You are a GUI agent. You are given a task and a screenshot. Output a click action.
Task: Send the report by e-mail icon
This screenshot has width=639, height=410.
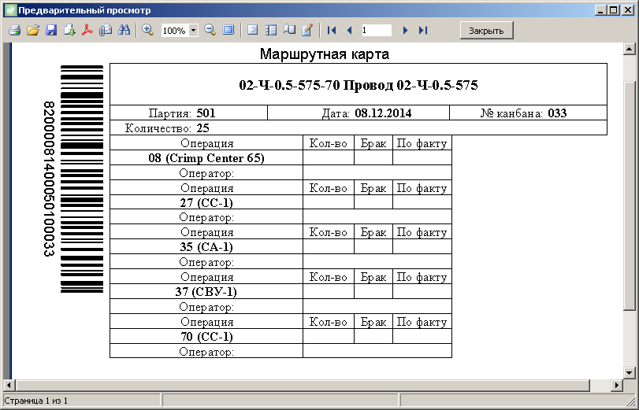(x=106, y=30)
